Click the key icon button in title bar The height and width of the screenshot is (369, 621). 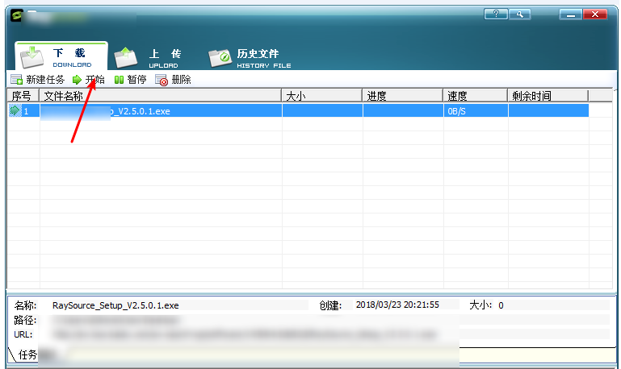(x=519, y=15)
